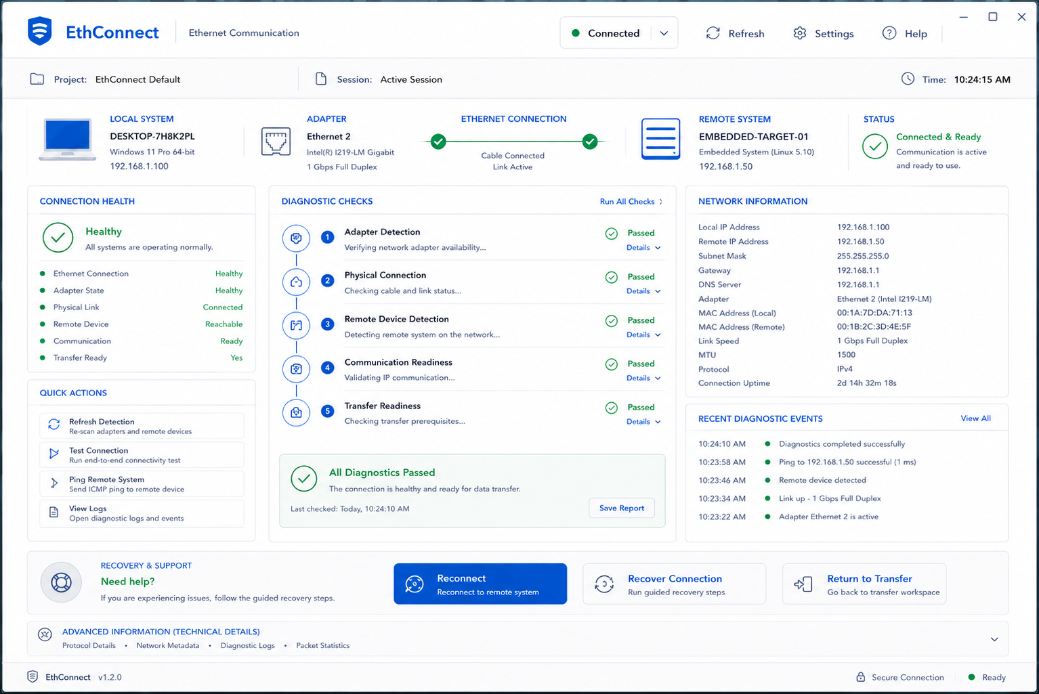Viewport: 1039px width, 694px height.
Task: Click the Connection Uptime value 2d 14h 32m 18s
Action: click(866, 383)
